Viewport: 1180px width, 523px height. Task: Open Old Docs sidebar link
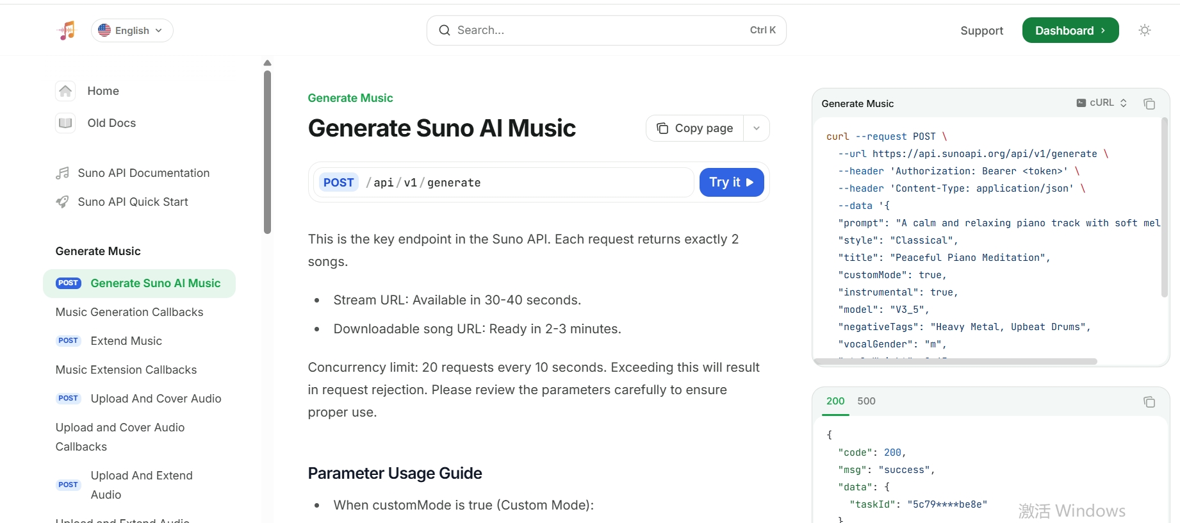click(x=111, y=123)
